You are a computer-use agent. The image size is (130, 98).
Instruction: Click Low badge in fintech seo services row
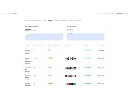(x=50, y=76)
